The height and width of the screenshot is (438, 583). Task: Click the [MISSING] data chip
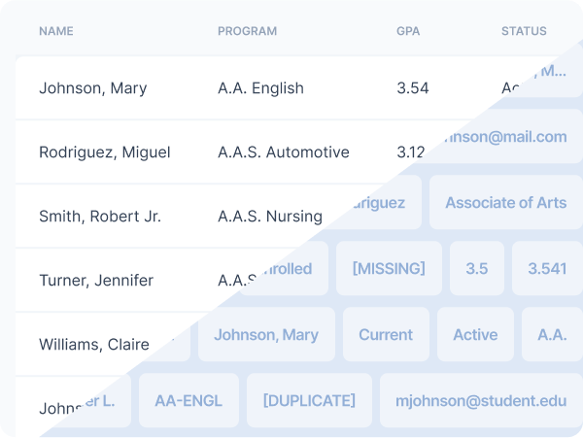(389, 269)
